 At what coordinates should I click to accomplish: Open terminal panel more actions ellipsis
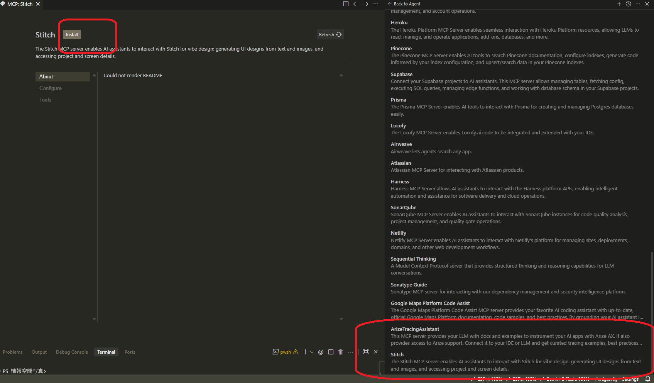tap(350, 352)
